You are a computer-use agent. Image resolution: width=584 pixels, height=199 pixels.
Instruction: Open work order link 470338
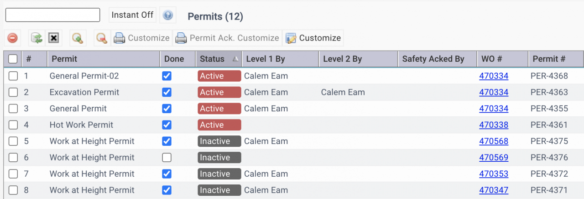(x=494, y=125)
